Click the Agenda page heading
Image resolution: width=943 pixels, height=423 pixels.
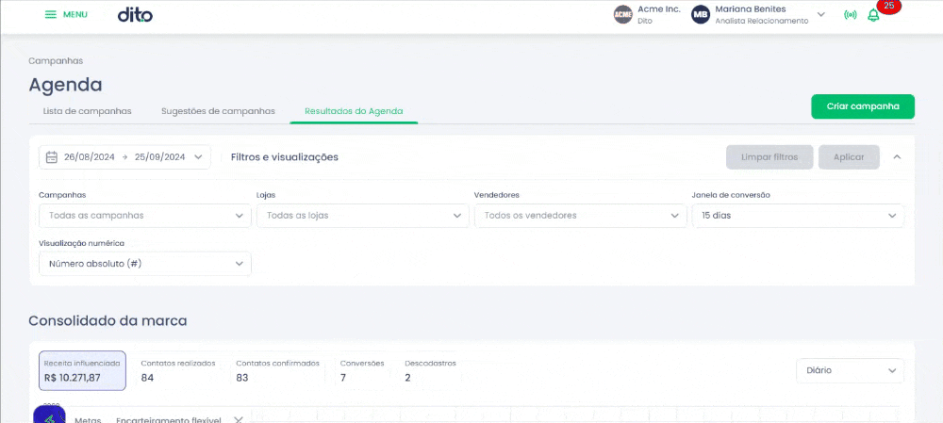(66, 85)
